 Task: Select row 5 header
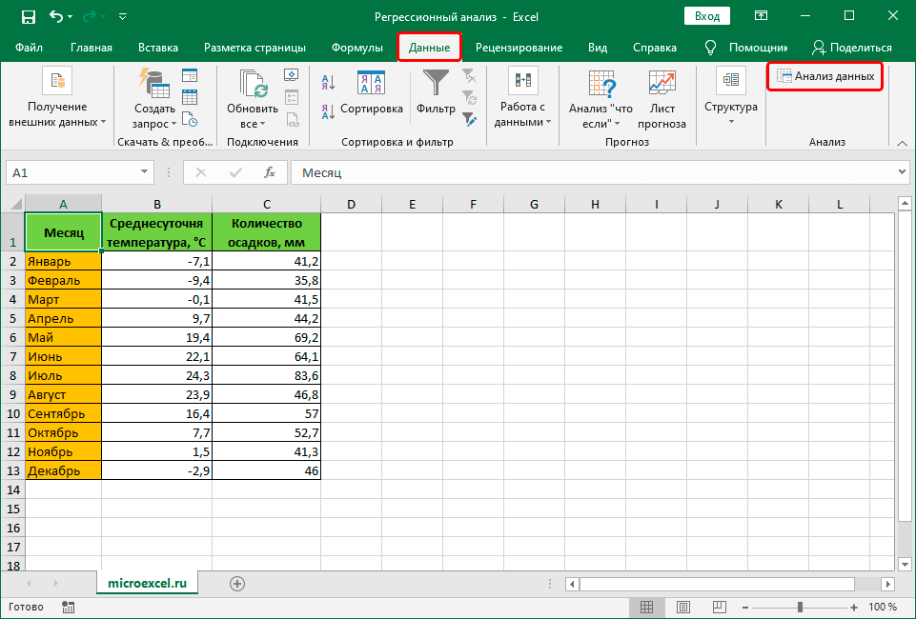click(12, 318)
